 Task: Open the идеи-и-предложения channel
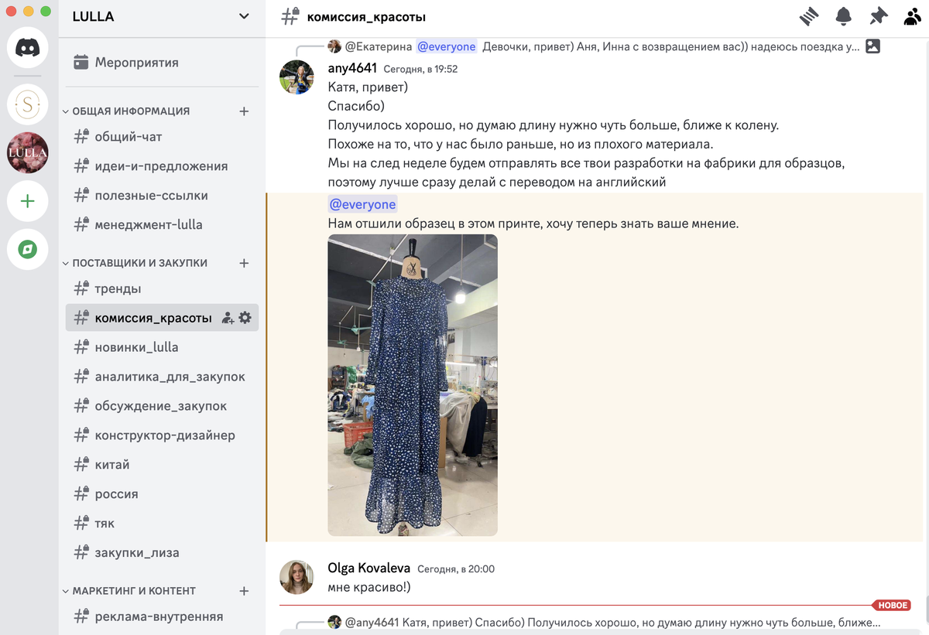click(162, 166)
